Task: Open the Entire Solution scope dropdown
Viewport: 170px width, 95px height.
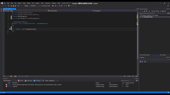Action: click(10, 81)
